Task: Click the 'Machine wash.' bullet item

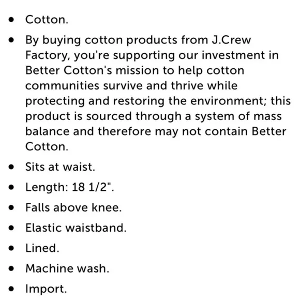Action: click(67, 268)
